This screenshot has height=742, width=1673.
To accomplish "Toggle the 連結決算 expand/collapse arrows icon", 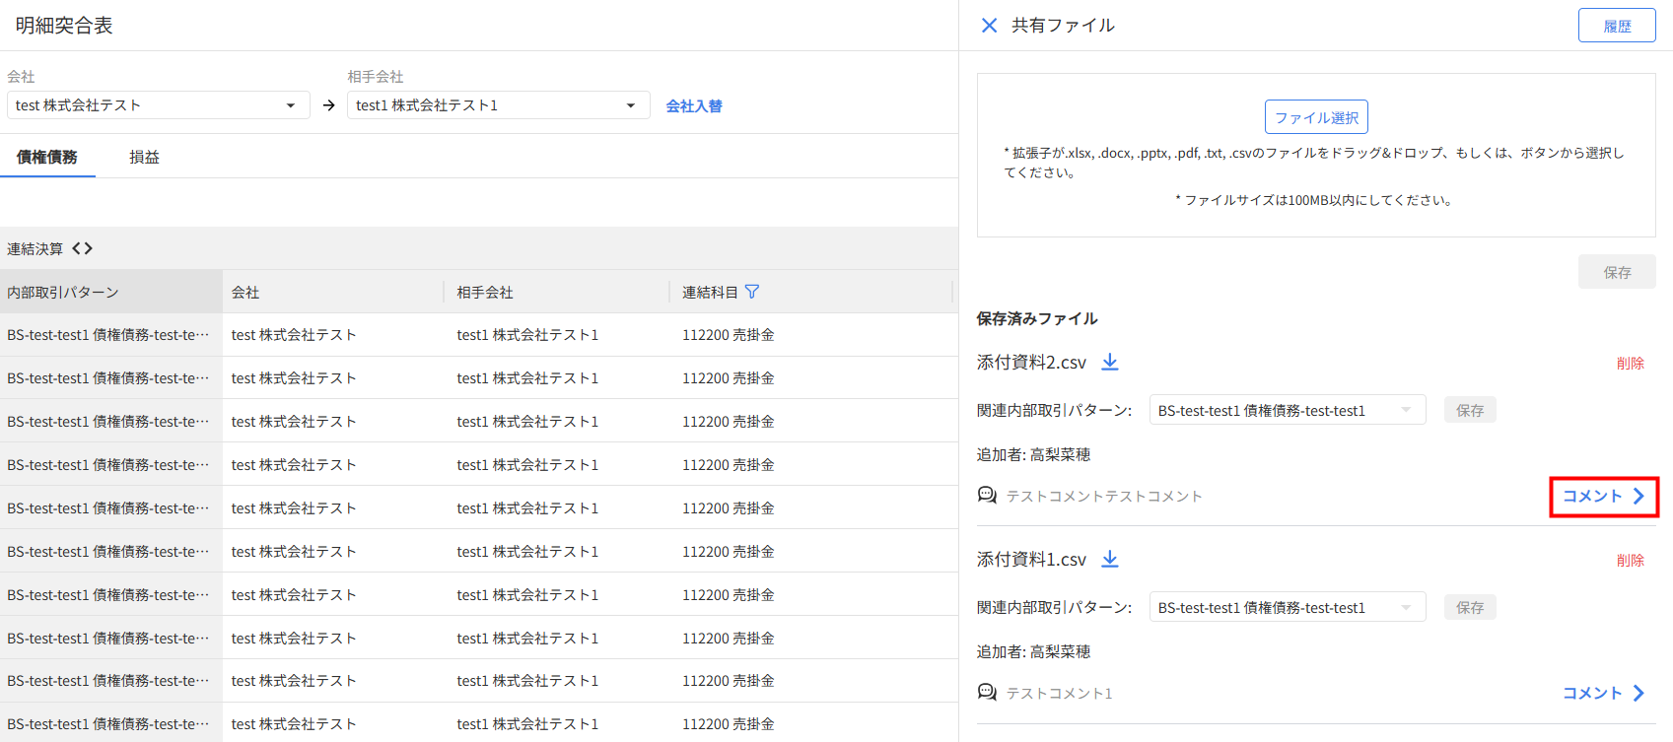I will (83, 248).
